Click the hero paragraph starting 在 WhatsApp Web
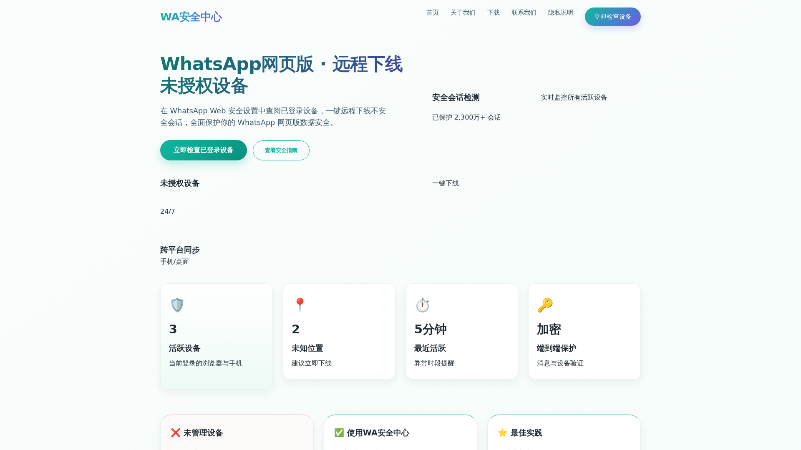Viewport: 801px width, 450px height. point(273,117)
